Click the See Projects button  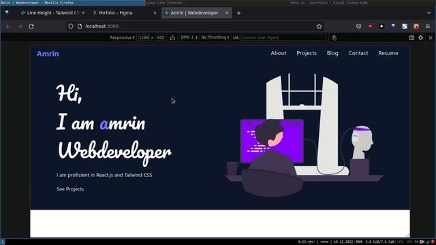[70, 189]
